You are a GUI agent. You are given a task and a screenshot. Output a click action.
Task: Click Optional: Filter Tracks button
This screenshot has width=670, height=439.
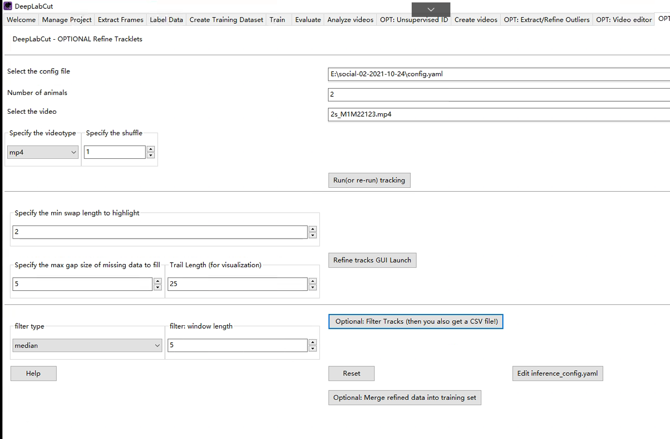click(x=415, y=321)
